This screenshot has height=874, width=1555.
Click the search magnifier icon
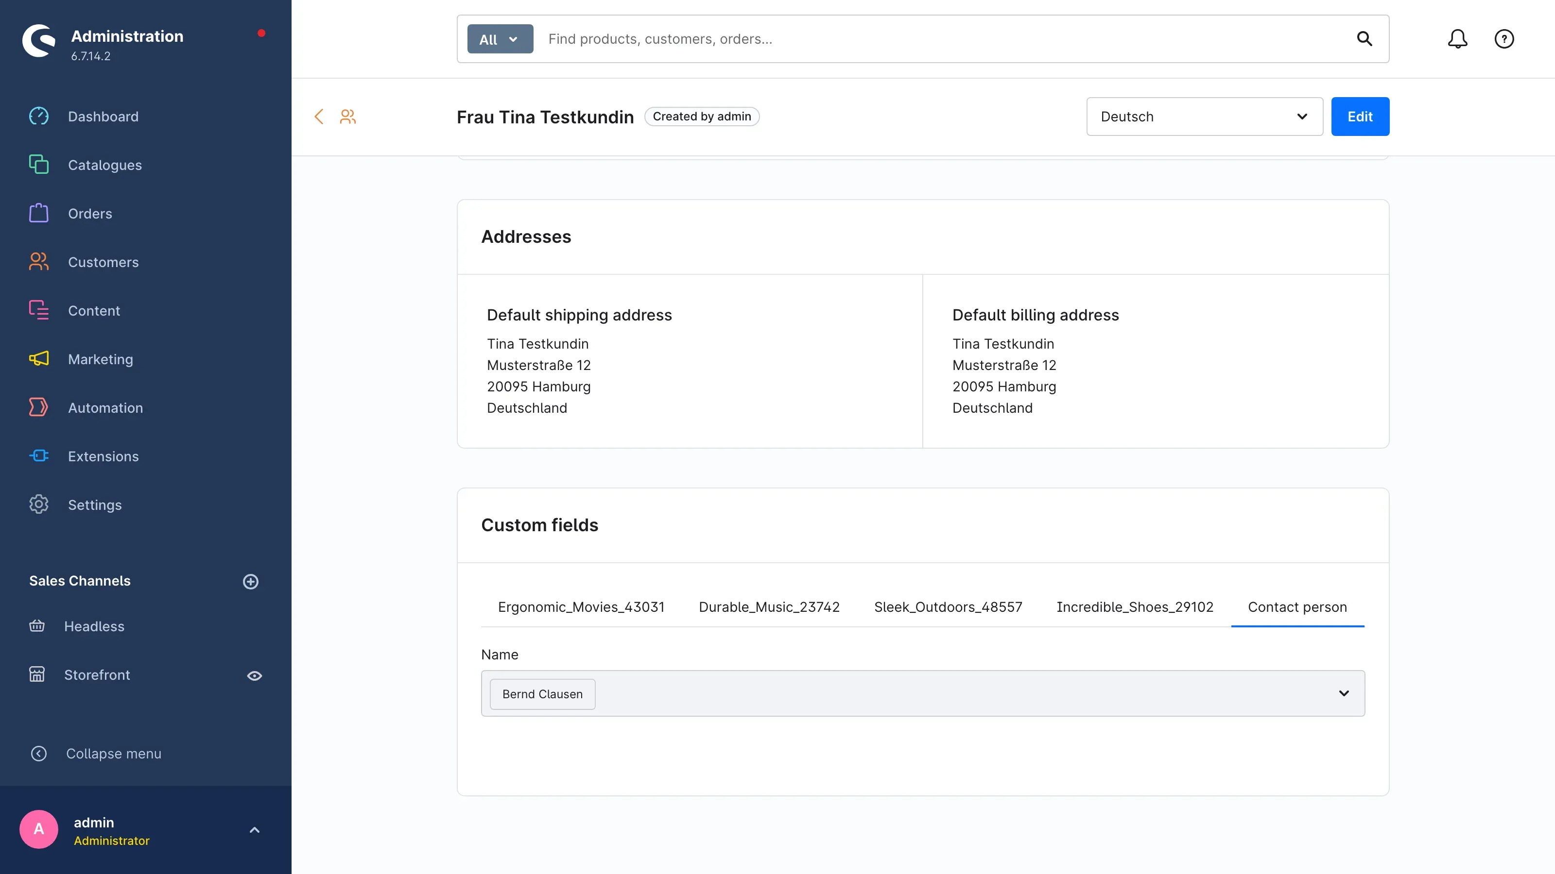[1364, 39]
